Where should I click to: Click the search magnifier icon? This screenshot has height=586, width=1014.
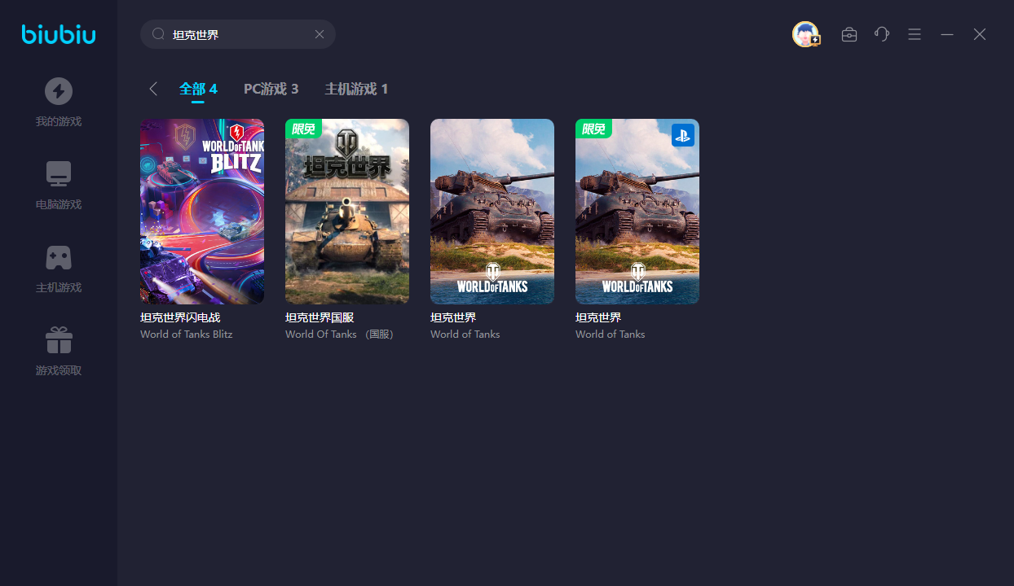click(x=159, y=34)
